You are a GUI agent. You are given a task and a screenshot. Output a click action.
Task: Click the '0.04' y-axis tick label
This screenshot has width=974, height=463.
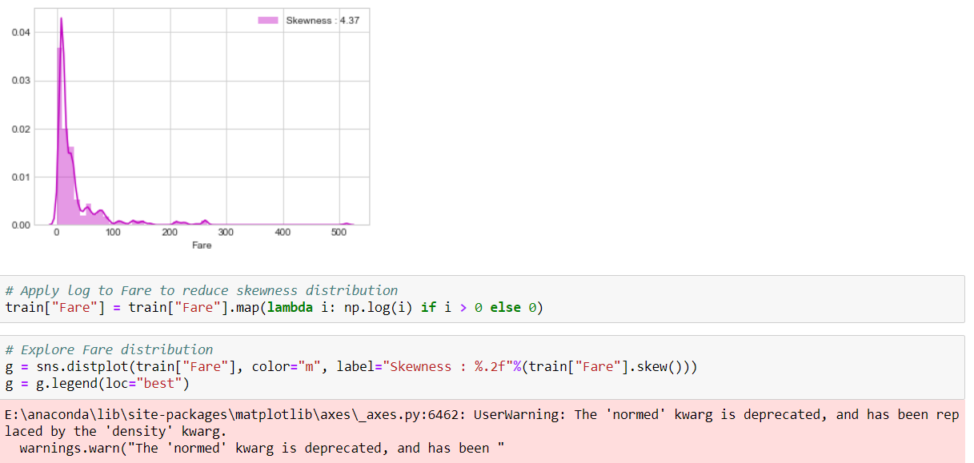coord(22,33)
